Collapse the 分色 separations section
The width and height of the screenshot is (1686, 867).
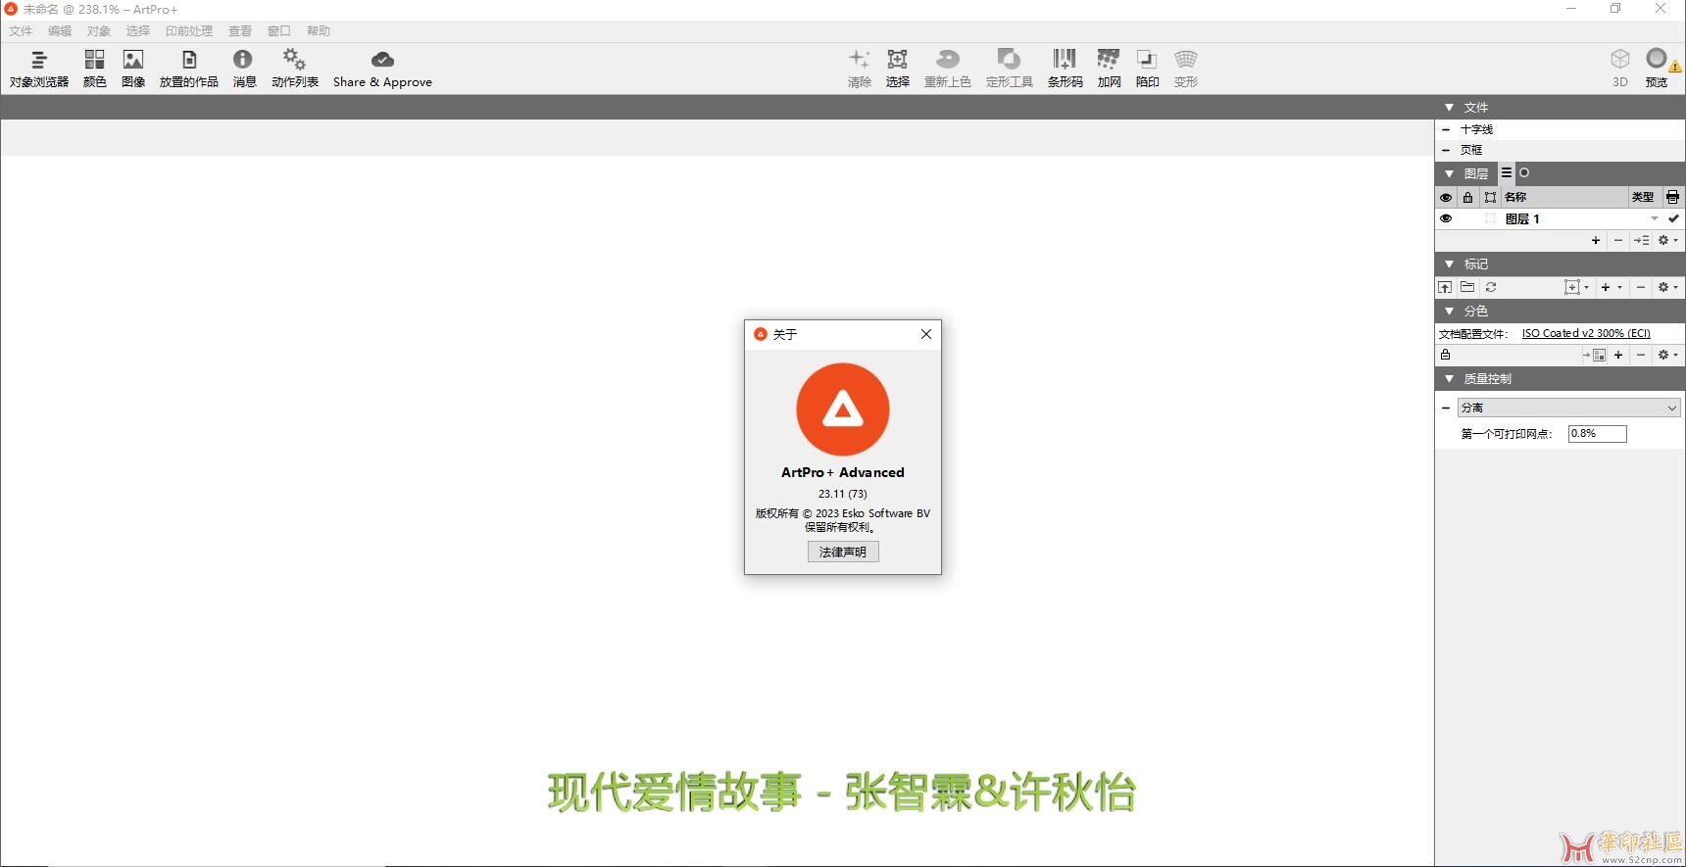click(1449, 311)
